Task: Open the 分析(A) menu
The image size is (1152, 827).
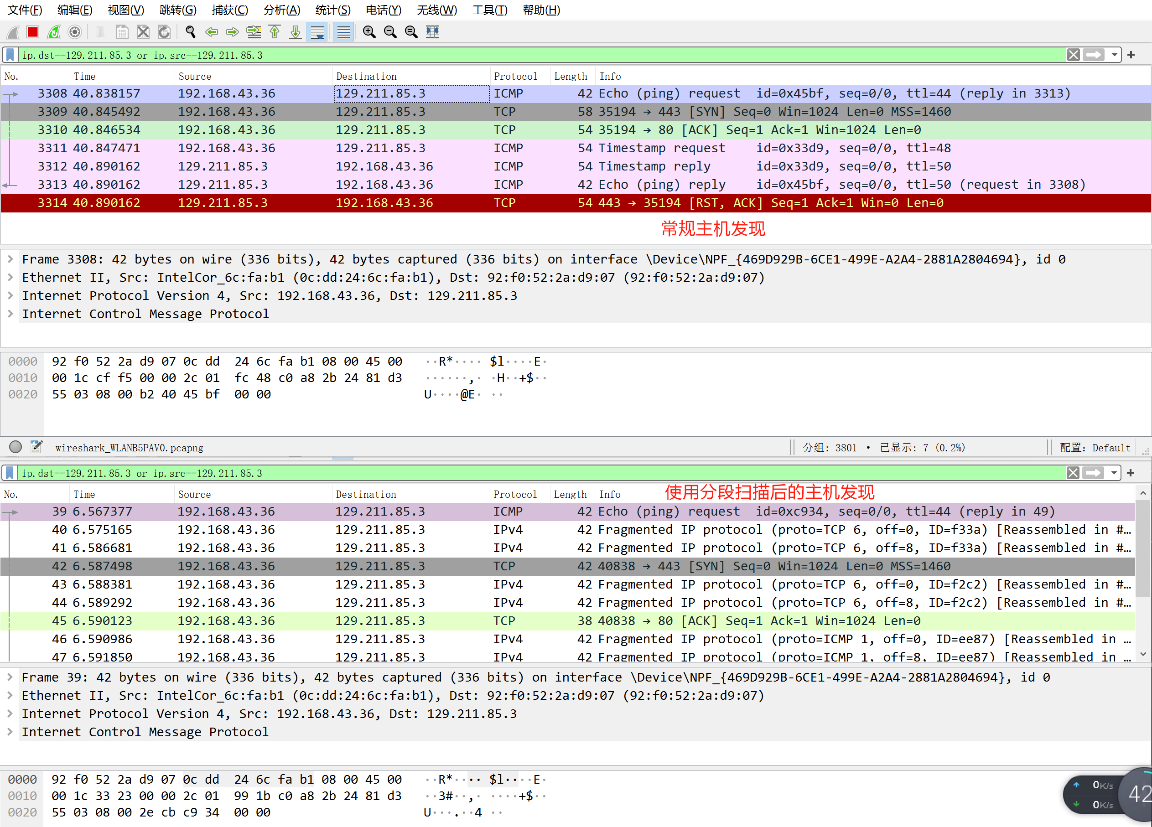Action: pyautogui.click(x=282, y=10)
